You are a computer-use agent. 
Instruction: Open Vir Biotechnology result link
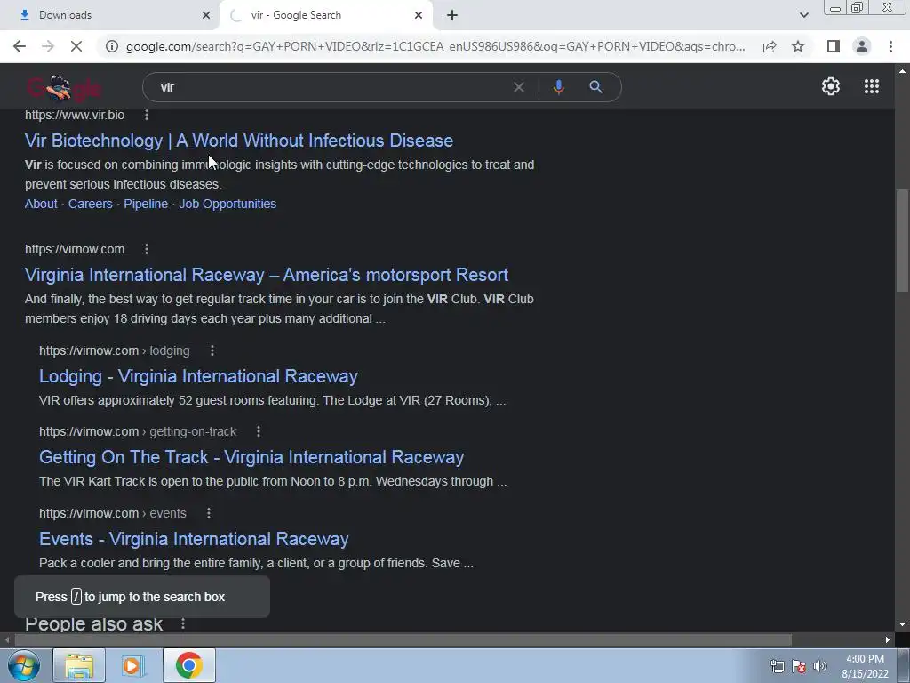tap(238, 141)
